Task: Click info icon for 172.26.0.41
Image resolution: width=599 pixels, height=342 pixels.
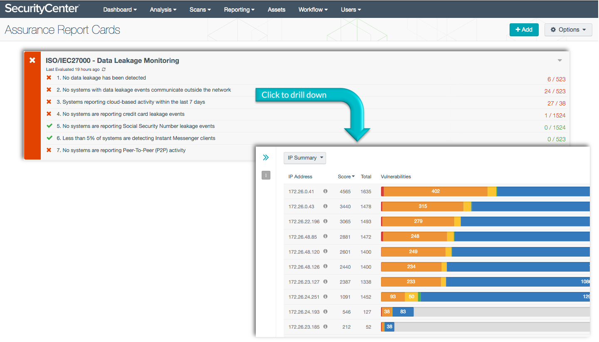Action: (x=325, y=191)
